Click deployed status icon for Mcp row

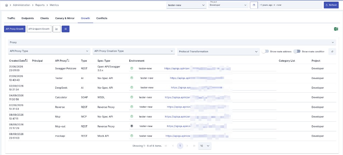click(x=132, y=116)
